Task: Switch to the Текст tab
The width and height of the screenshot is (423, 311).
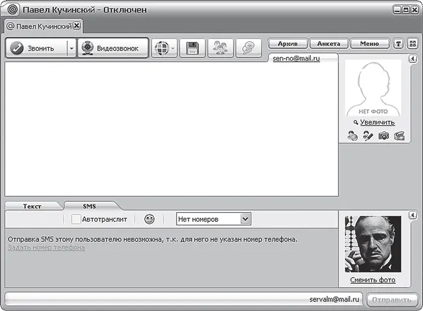Action: [32, 206]
